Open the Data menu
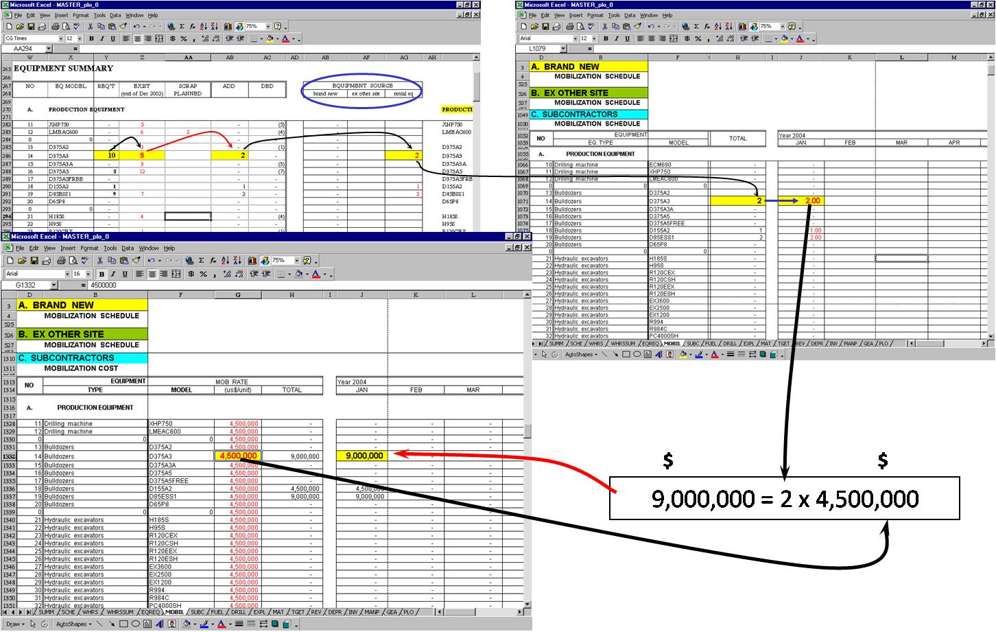Screen dimensions: 996x632 [x=128, y=248]
